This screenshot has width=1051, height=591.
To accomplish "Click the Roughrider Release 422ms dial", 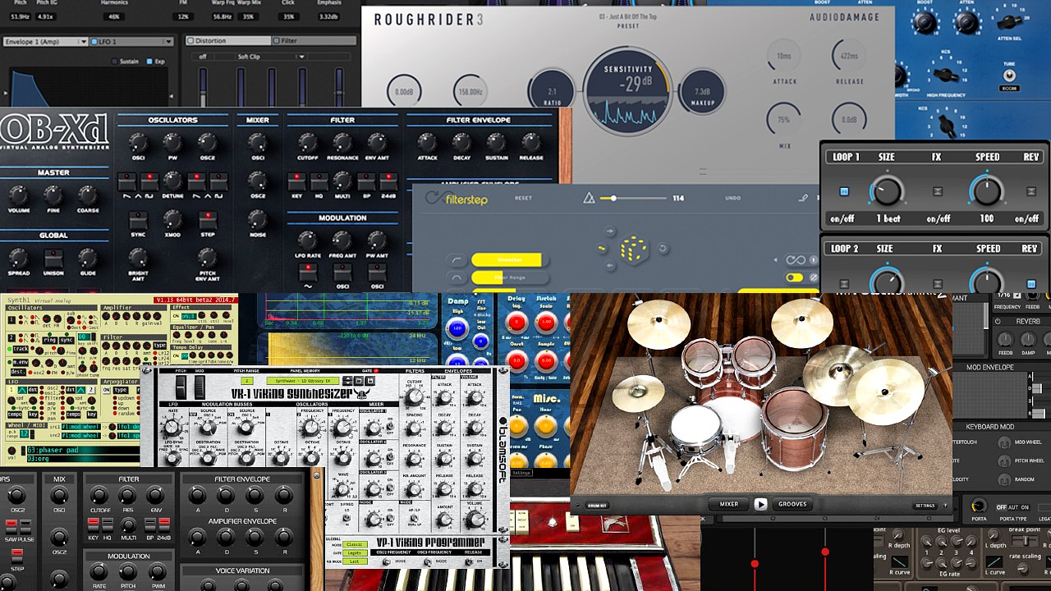I will click(x=850, y=56).
